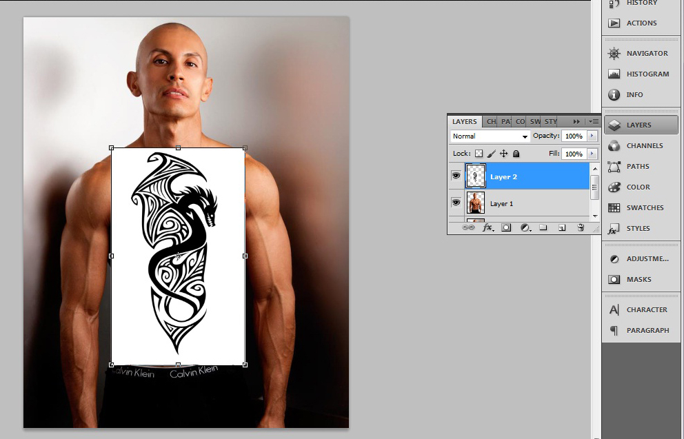Image resolution: width=684 pixels, height=439 pixels.
Task: Open the Opacity slider arrow
Action: tap(592, 136)
